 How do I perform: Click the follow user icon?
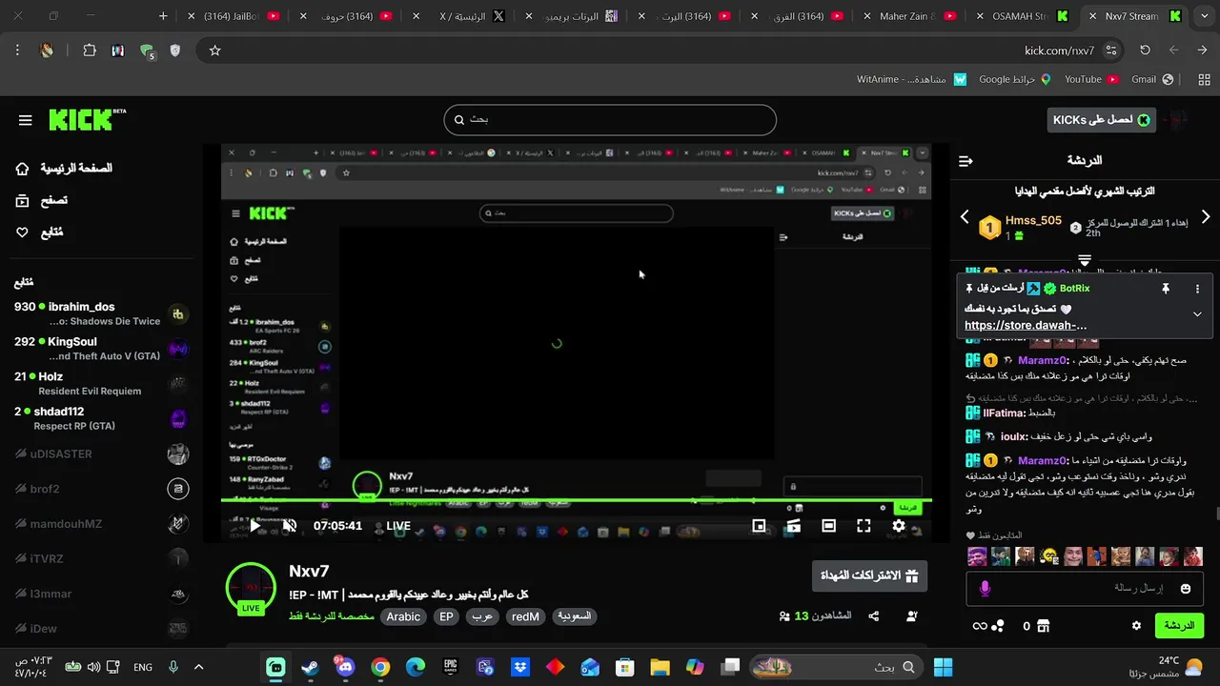pyautogui.click(x=912, y=616)
